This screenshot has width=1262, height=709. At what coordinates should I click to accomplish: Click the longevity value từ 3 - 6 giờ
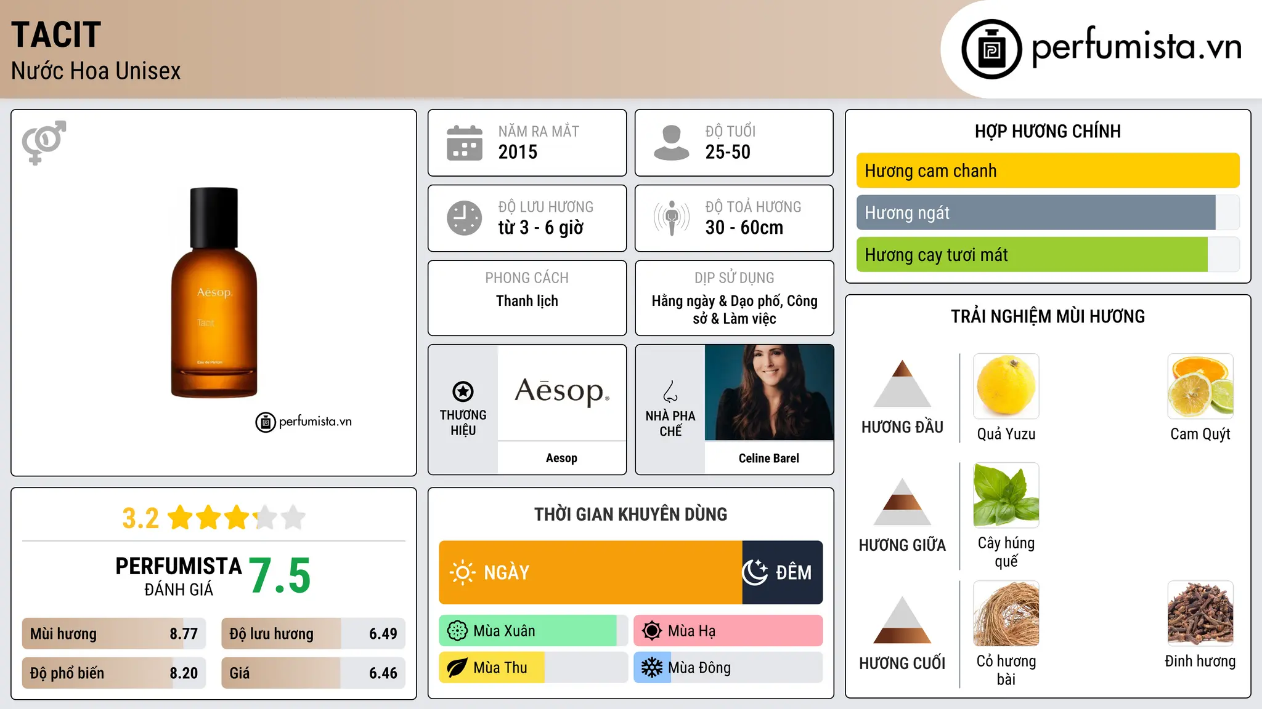click(x=541, y=228)
